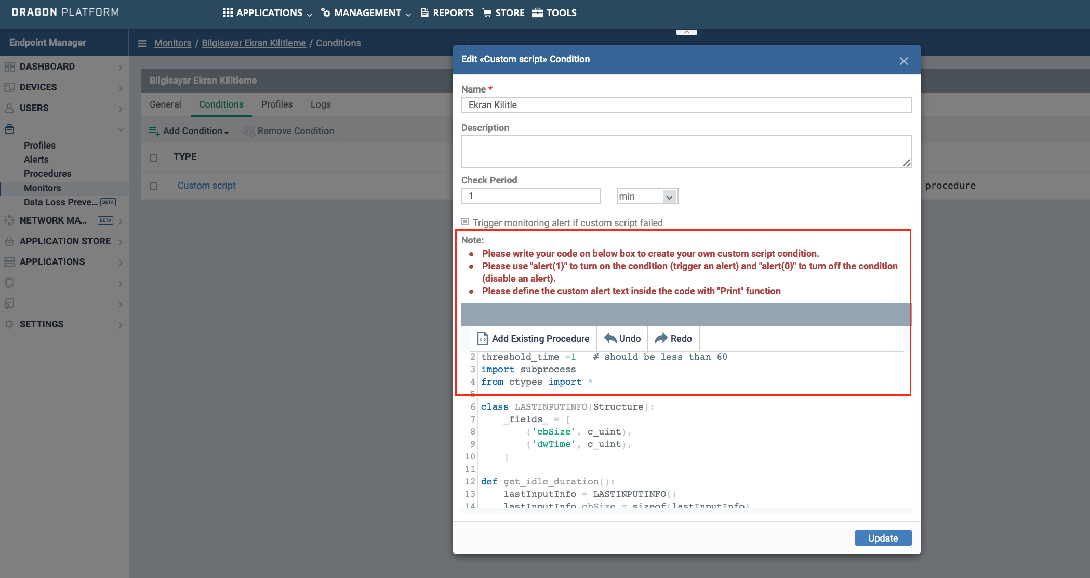Click the Monitors breadcrumb link

(x=173, y=43)
